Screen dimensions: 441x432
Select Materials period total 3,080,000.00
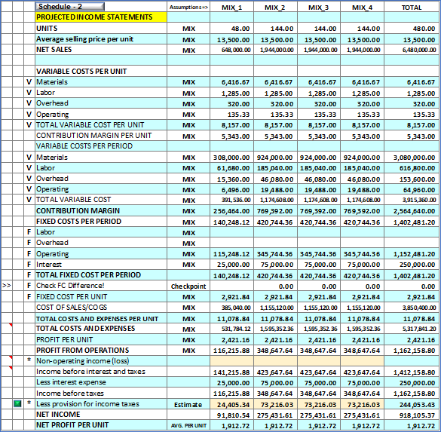pyautogui.click(x=412, y=158)
